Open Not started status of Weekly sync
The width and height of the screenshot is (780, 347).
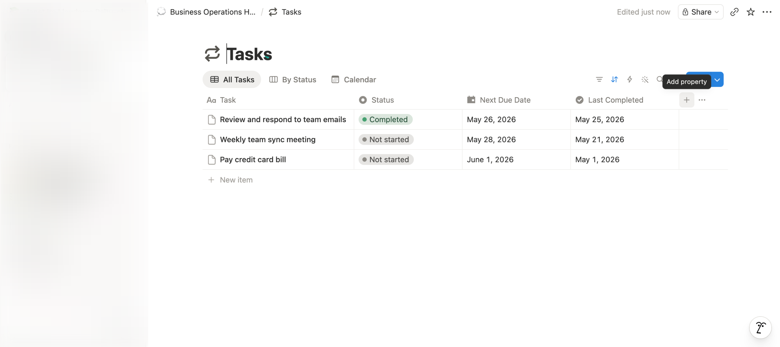386,140
